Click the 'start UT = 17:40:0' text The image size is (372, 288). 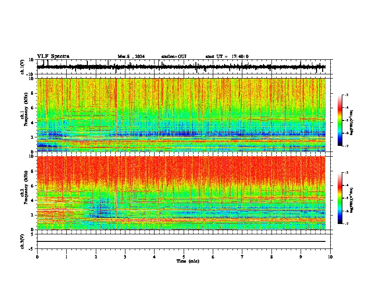click(227, 56)
